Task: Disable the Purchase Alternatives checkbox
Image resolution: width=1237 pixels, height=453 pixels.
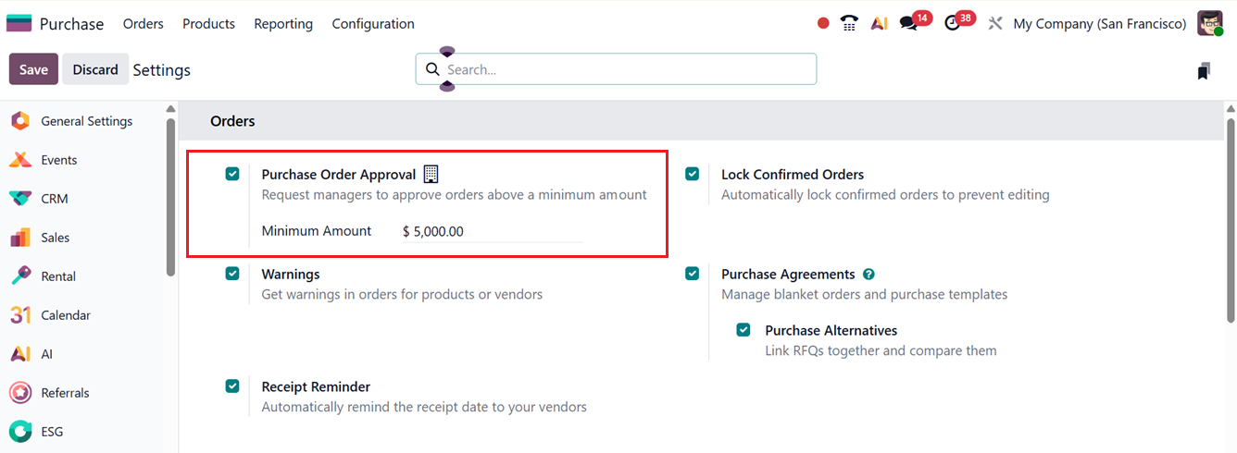Action: (x=743, y=330)
